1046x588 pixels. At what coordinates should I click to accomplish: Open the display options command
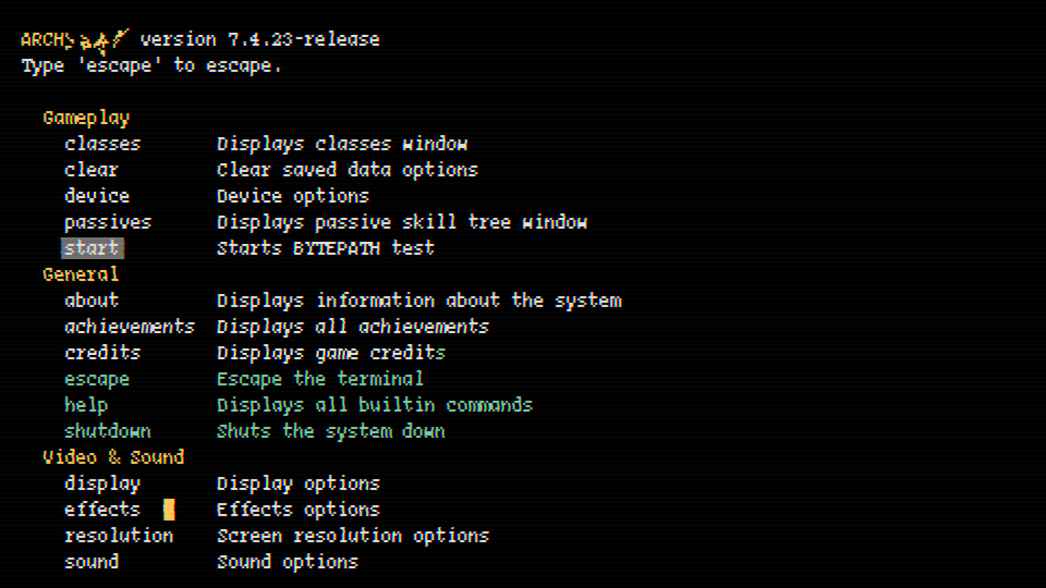pyautogui.click(x=102, y=483)
